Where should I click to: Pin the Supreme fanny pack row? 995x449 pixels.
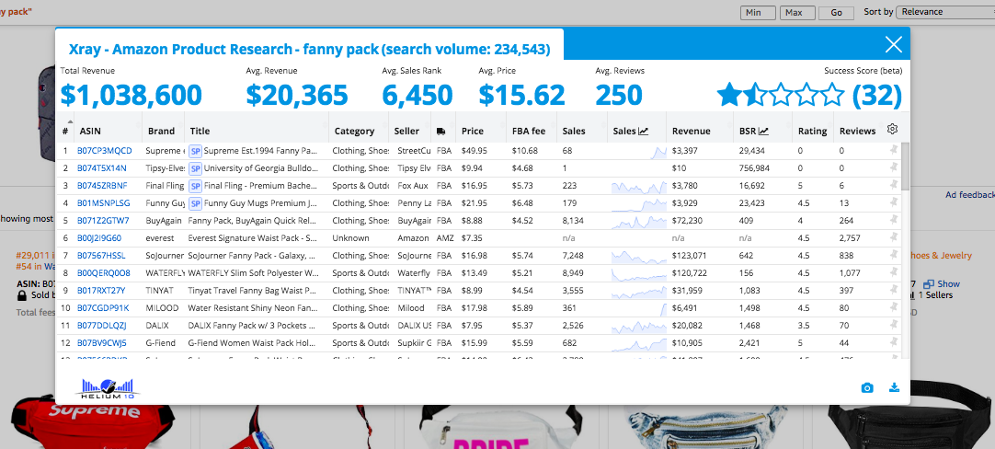click(892, 150)
